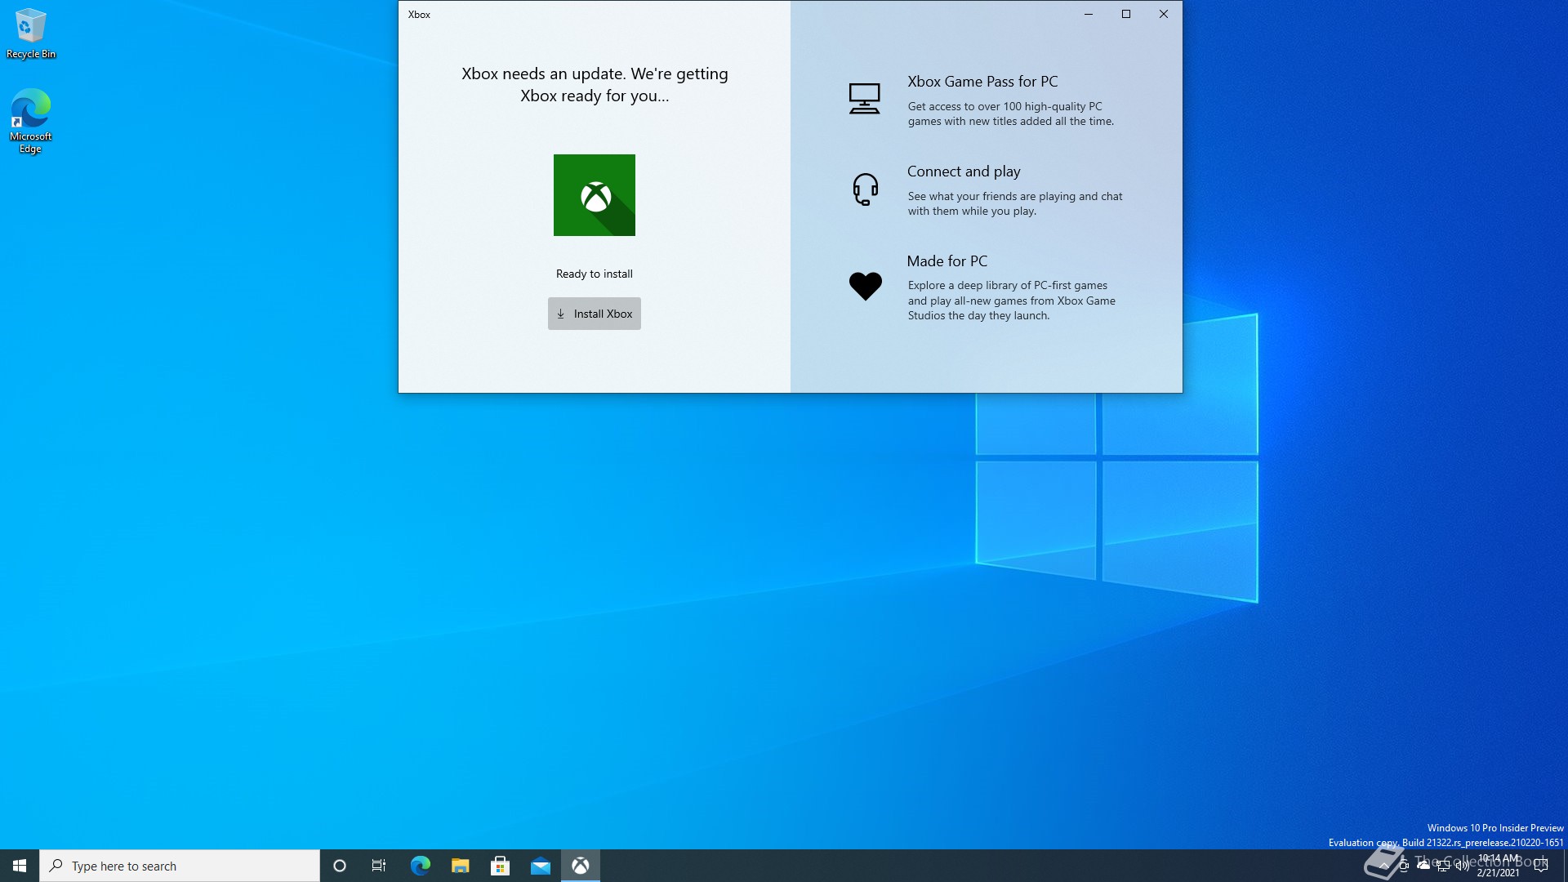Click the heart icon beside Made for PC
Screen dimensions: 1568x882
tap(865, 286)
